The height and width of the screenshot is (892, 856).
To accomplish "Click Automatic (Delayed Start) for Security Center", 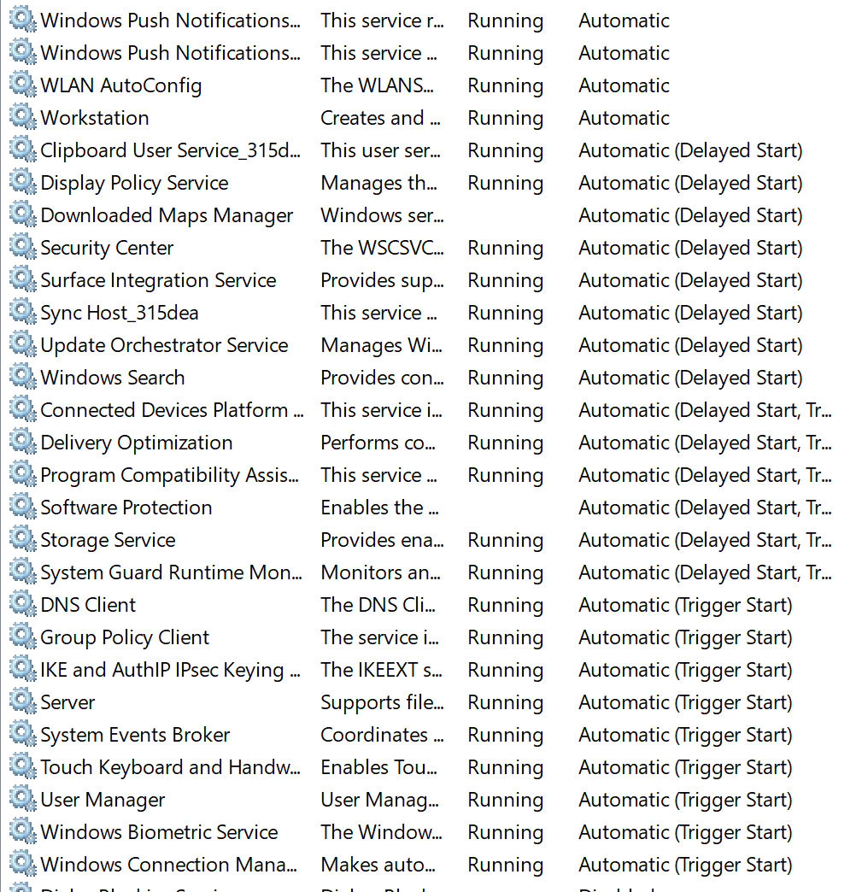I will tap(690, 248).
